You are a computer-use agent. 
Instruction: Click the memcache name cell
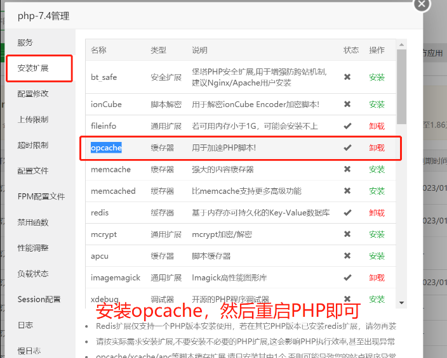110,169
